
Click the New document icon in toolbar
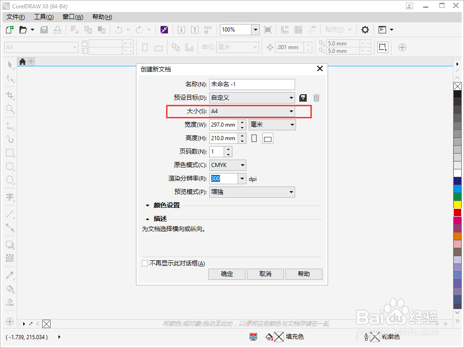click(x=10, y=30)
